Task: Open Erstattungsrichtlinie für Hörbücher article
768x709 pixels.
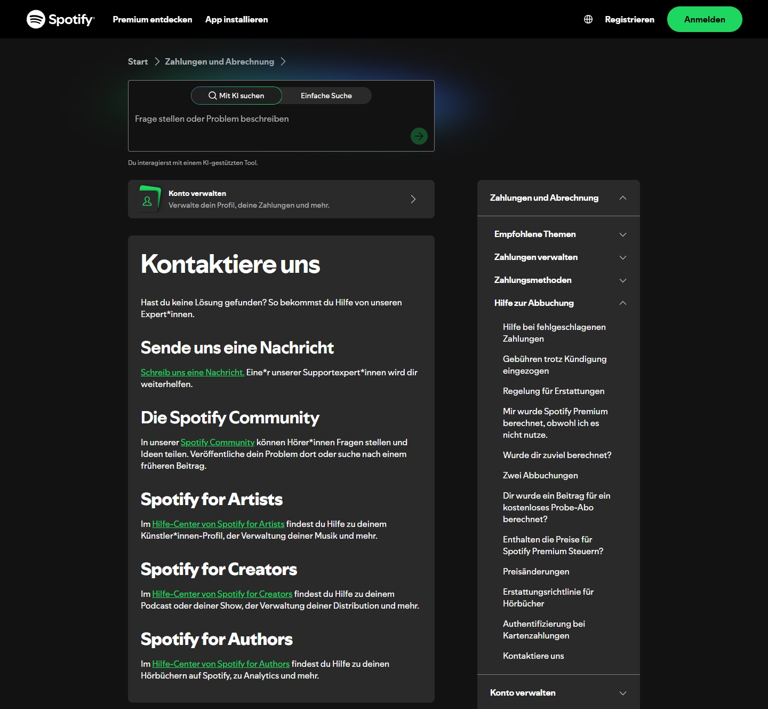Action: click(548, 597)
